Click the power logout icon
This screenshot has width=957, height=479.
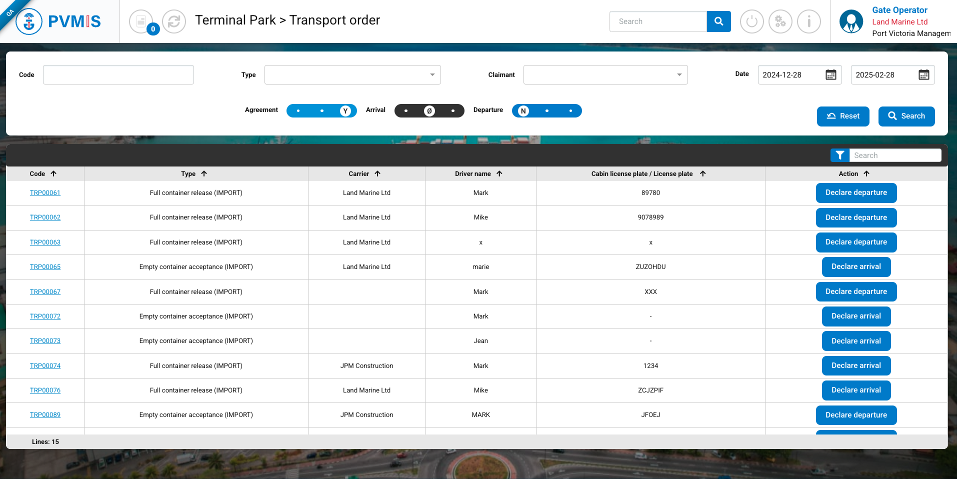coord(751,21)
